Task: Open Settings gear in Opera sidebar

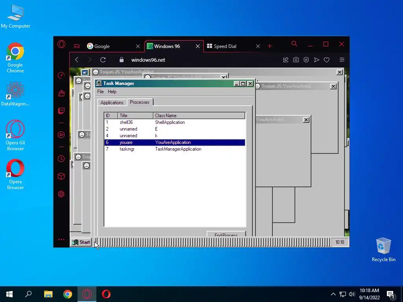Action: (x=61, y=194)
